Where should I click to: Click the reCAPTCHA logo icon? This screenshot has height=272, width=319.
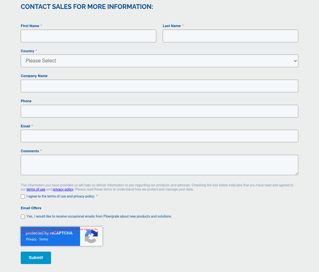click(91, 237)
